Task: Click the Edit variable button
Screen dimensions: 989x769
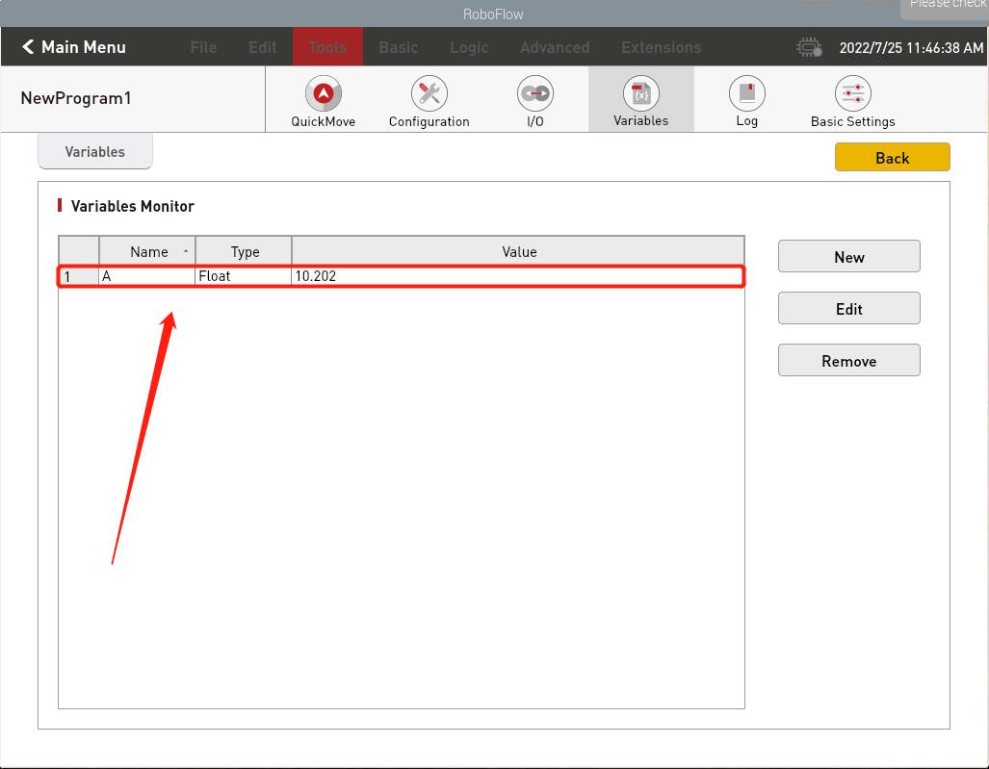Action: point(848,309)
